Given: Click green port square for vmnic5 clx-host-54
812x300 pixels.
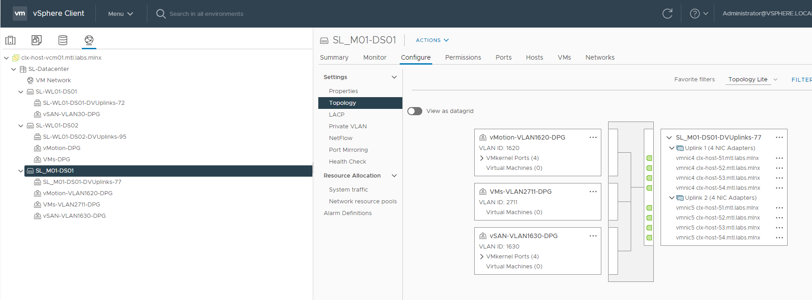Looking at the screenshot, I should pyautogui.click(x=649, y=238).
